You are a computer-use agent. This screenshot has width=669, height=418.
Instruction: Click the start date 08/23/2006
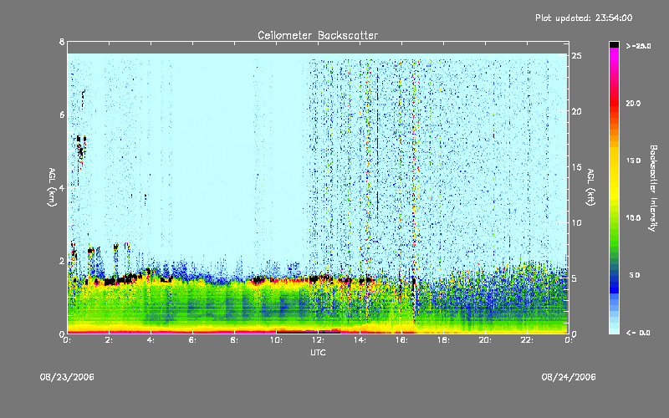(67, 377)
